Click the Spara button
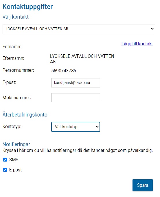 pos(143,185)
